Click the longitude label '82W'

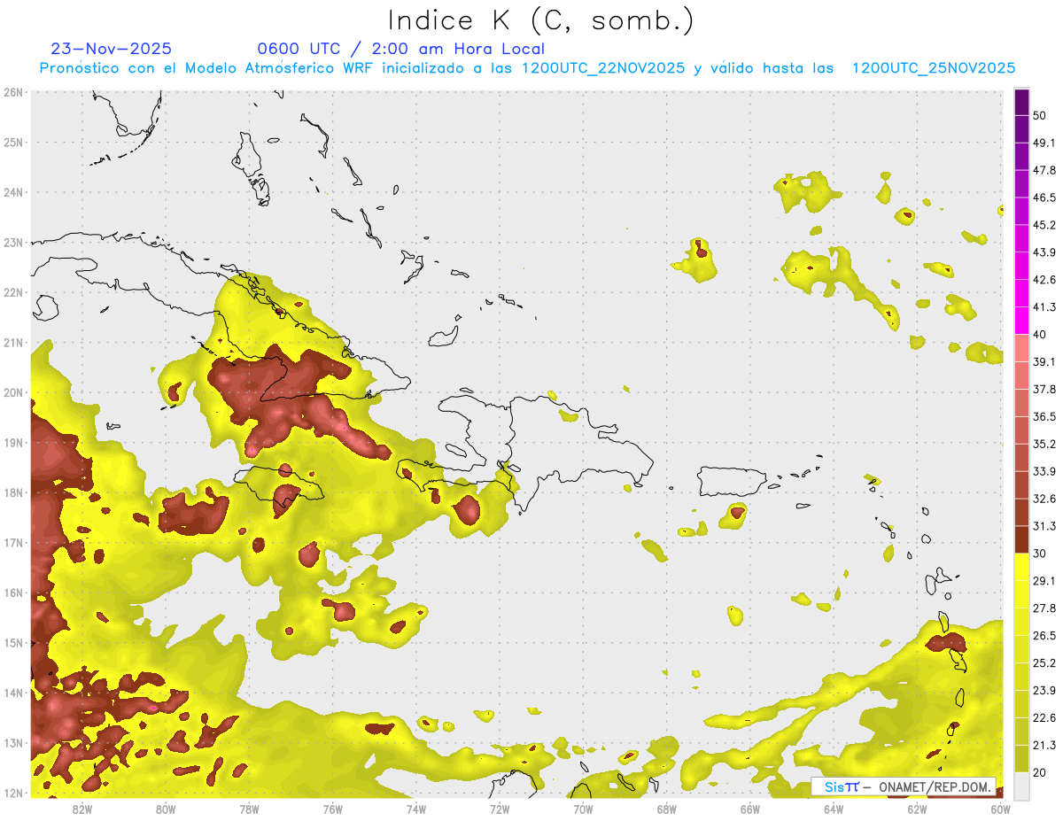coord(81,809)
